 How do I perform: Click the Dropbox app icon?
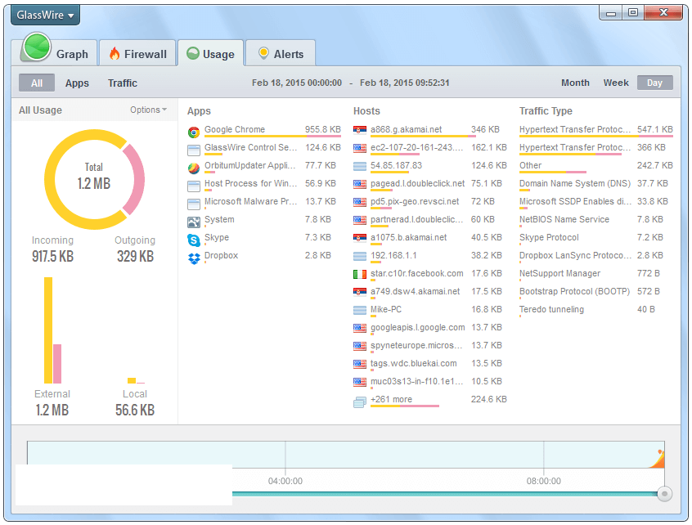pos(194,258)
